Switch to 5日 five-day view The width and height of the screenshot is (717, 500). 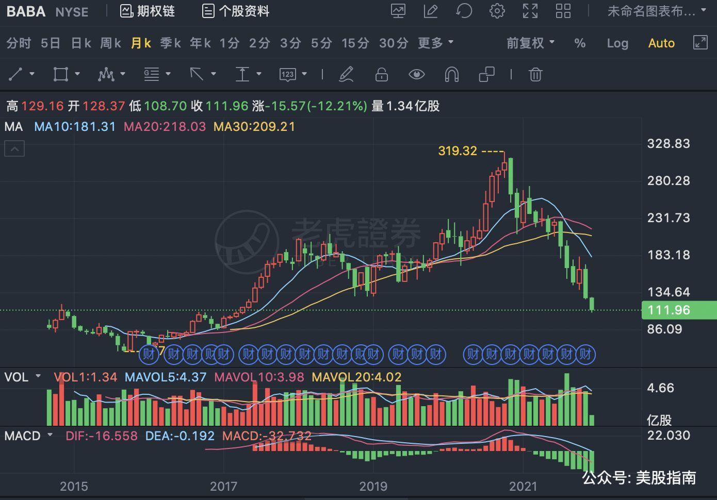point(51,43)
